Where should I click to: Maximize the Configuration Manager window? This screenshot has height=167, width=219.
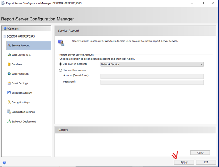tap(202, 3)
